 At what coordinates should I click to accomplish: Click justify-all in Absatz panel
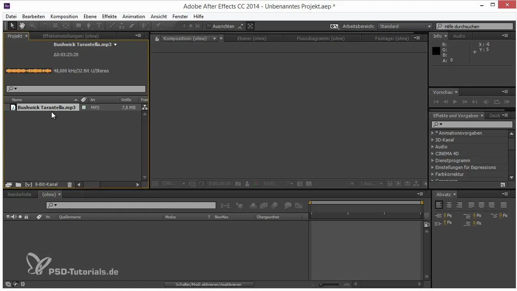pyautogui.click(x=504, y=205)
